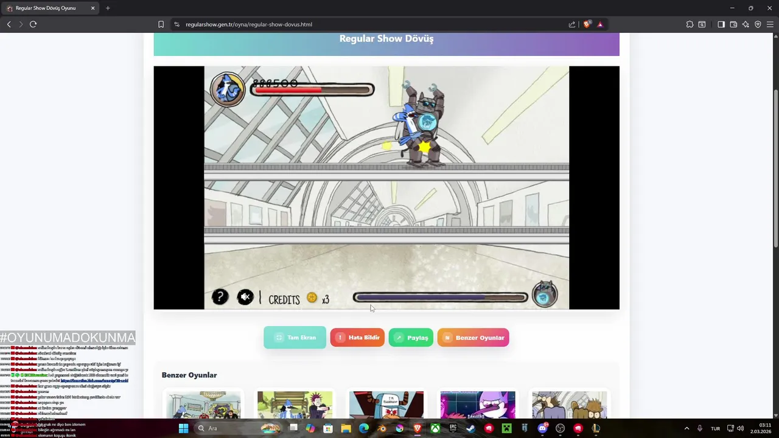
Task: Close the Regular Show Dövüş Oyunu tab
Action: tap(93, 8)
